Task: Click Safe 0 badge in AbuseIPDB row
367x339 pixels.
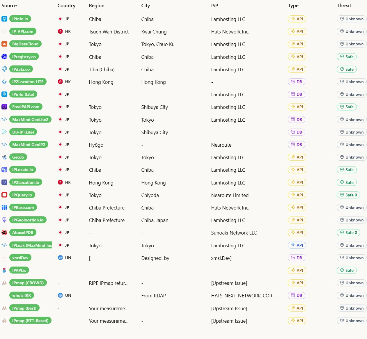Action: point(348,232)
